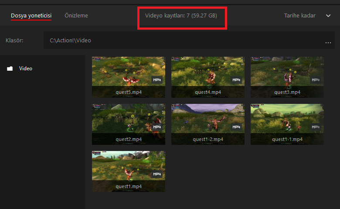Click the quest1.mp4 file name label
The height and width of the screenshot is (209, 340).
[129, 186]
